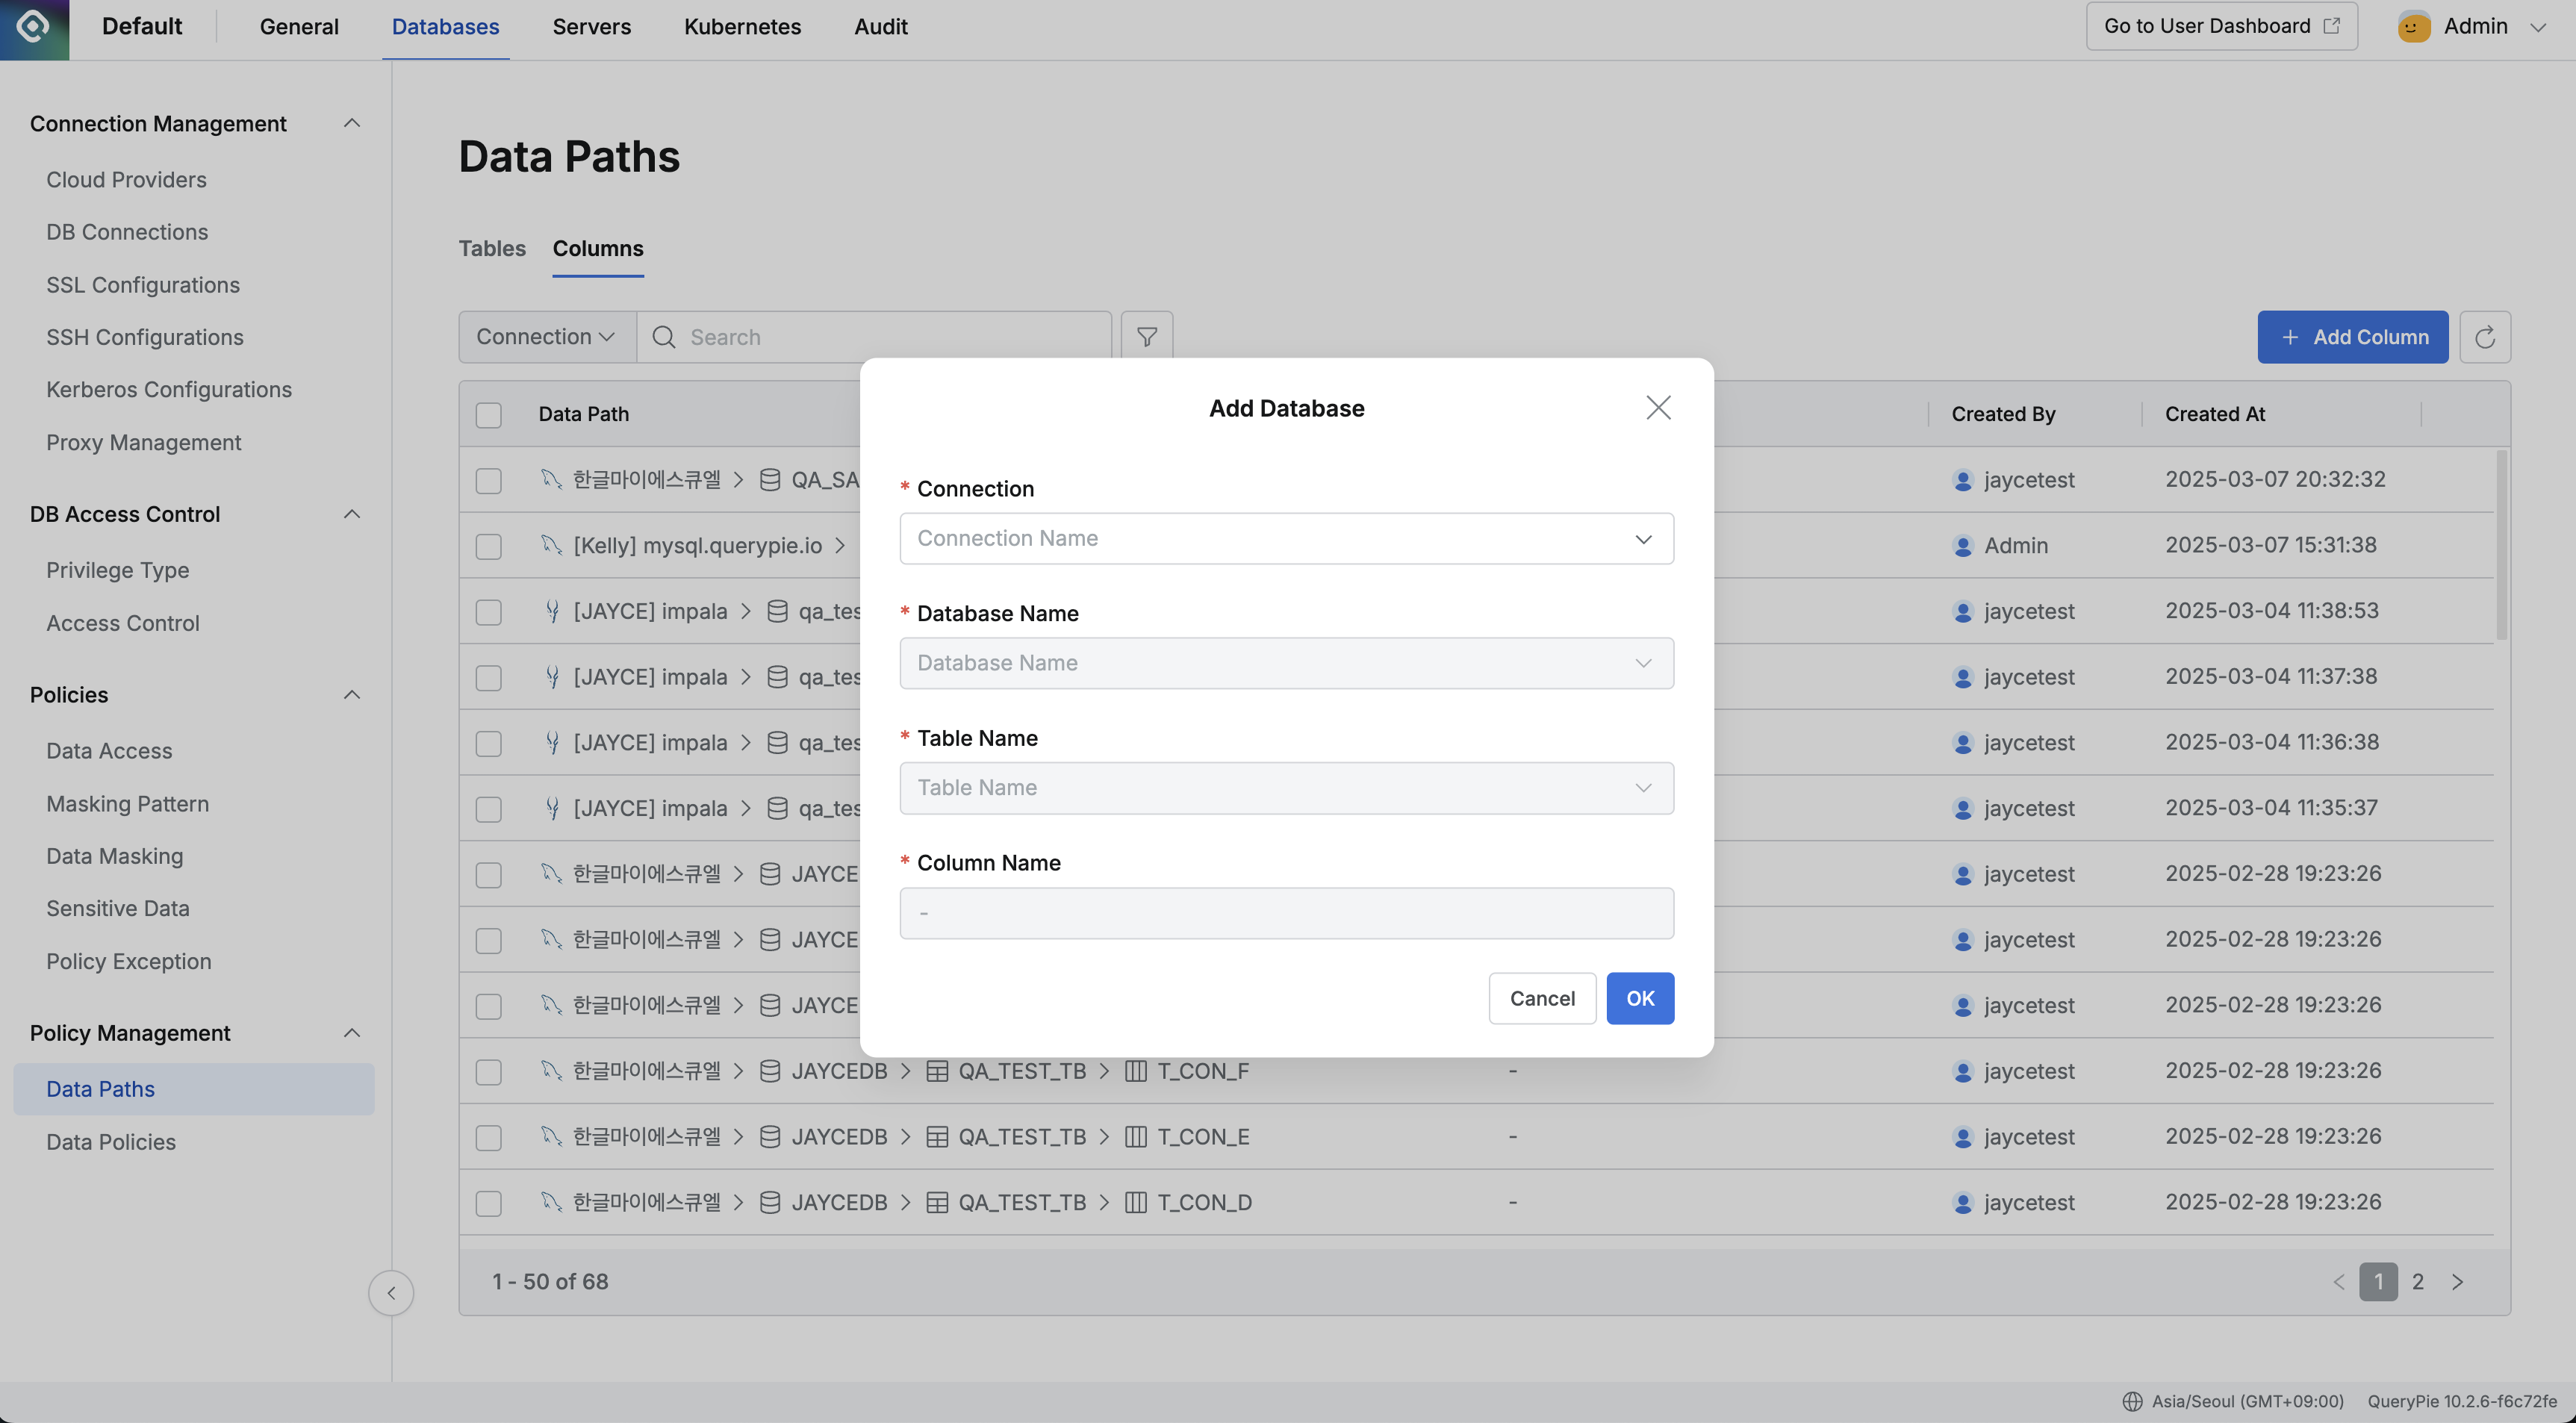This screenshot has height=1423, width=2576.
Task: Click the QueryPie logo icon
Action: 33,27
